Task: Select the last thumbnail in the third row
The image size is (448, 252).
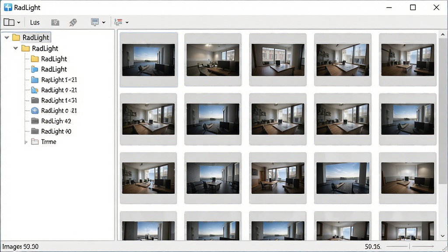Action: click(408, 178)
